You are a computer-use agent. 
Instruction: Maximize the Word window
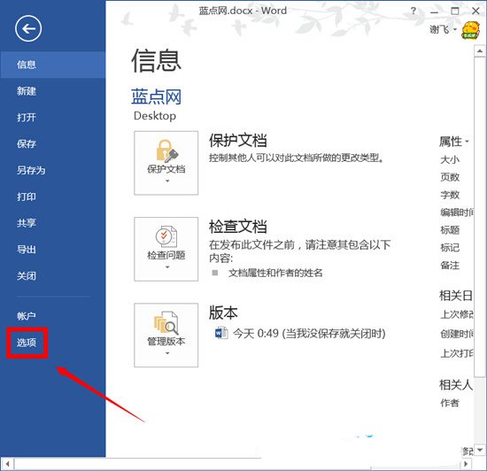tap(455, 12)
